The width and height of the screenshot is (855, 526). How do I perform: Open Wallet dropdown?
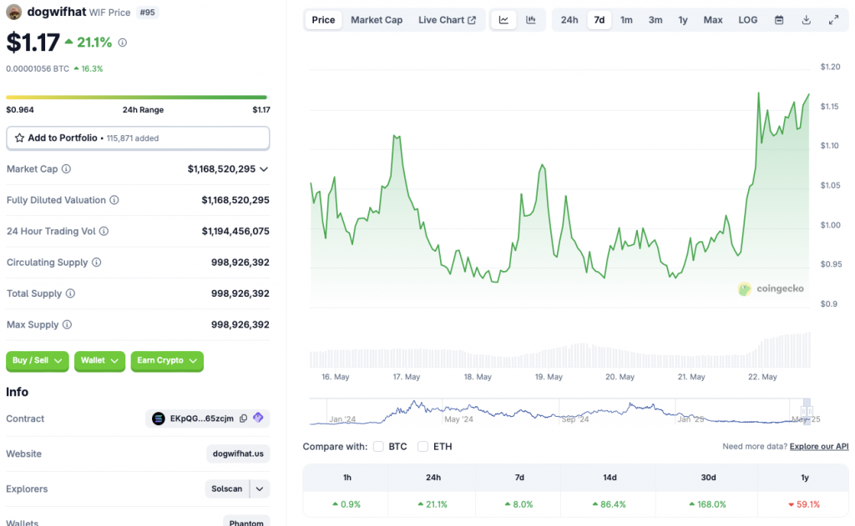tap(99, 360)
